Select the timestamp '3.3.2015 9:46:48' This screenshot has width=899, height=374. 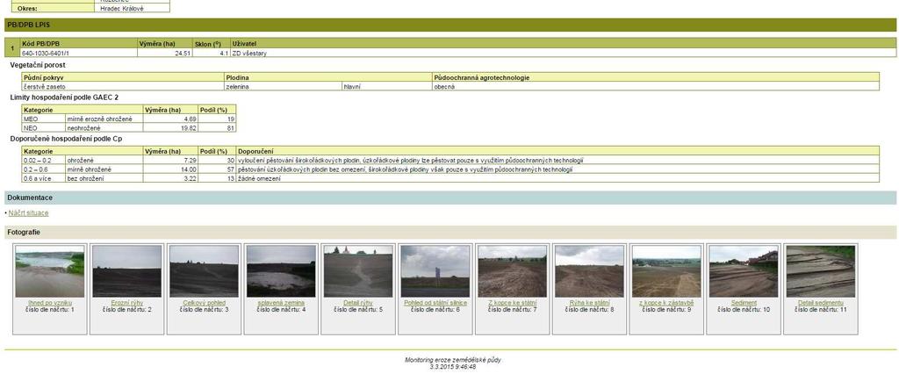point(453,367)
